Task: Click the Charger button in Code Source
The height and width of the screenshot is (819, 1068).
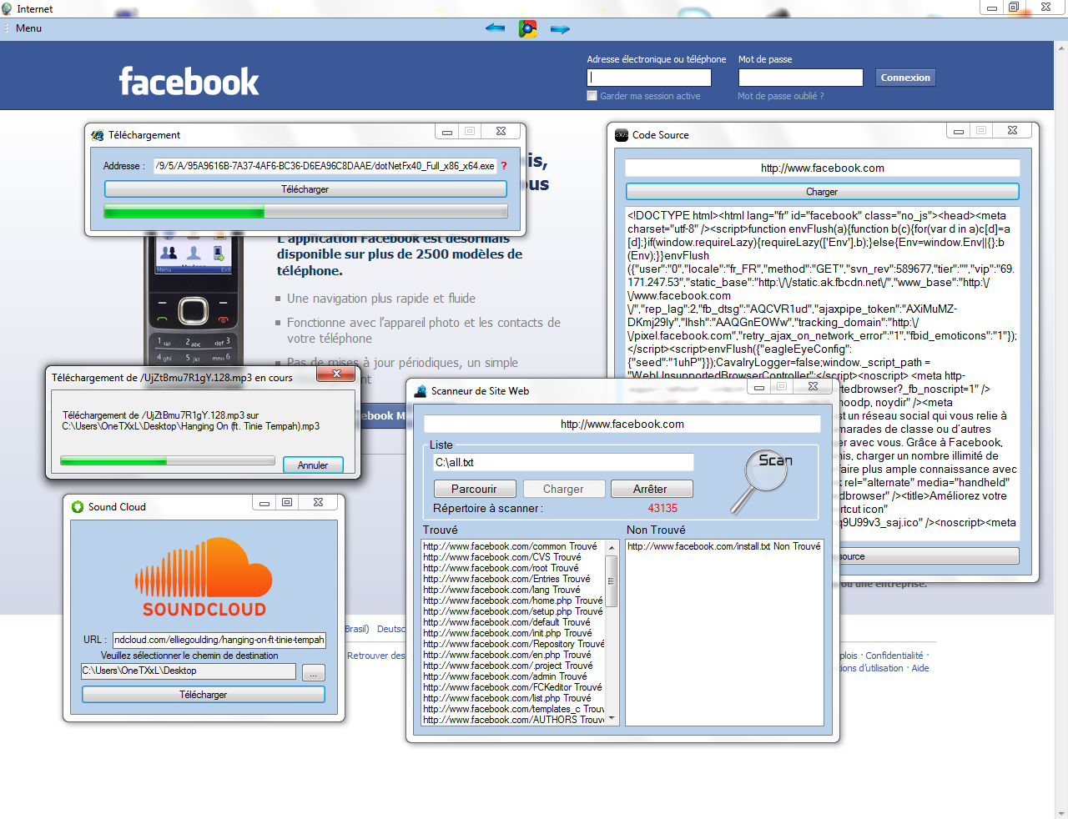Action: pos(822,191)
